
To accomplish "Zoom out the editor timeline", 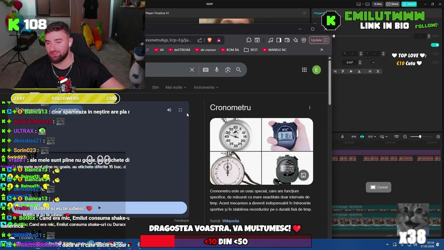I will click(405, 137).
